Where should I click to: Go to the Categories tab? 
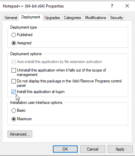[x=72, y=18]
